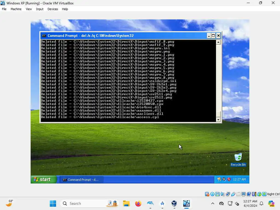Minimize the Command Prompt window
The height and width of the screenshot is (210, 280).
tap(209, 36)
